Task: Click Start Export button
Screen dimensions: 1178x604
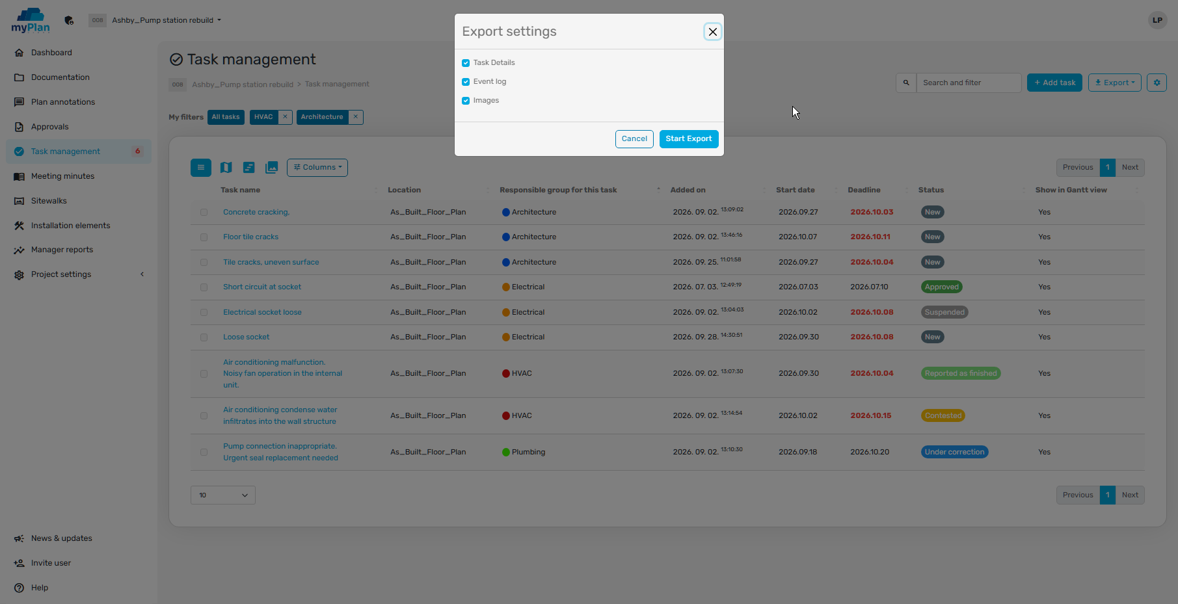Action: pos(689,139)
